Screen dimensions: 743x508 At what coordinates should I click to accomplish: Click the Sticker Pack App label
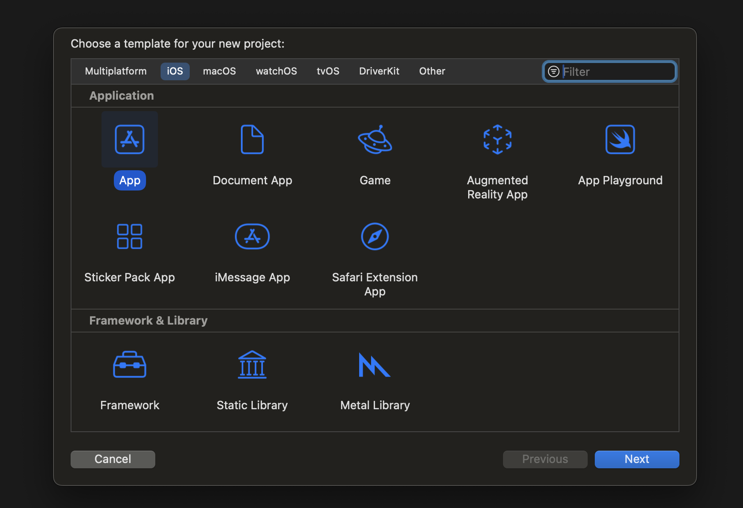pyautogui.click(x=130, y=277)
